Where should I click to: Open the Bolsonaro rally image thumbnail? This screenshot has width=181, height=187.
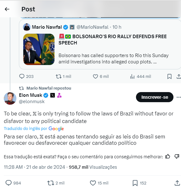(x=39, y=49)
